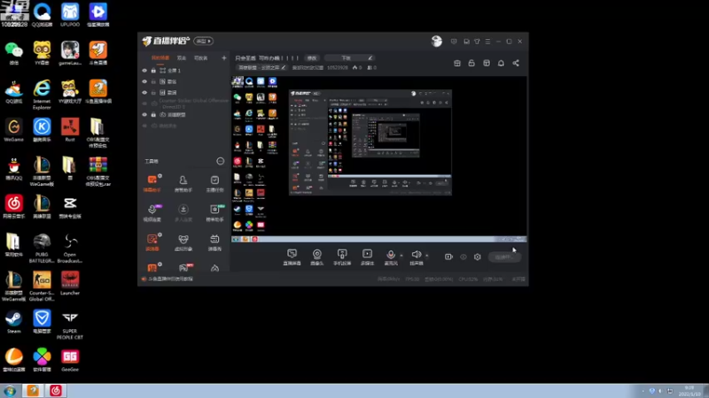Viewport: 709px width, 398px height.
Task: Toggle the eye visibility of the third source row
Action: pos(144,93)
